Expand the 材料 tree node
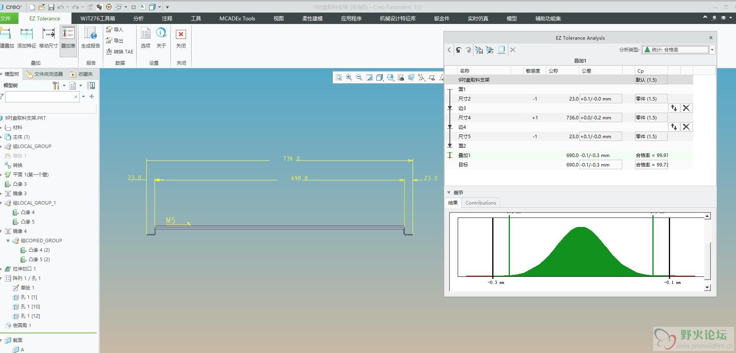 coord(2,128)
